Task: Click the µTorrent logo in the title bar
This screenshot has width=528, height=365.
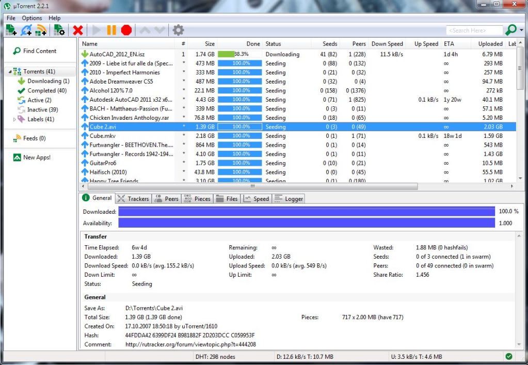Action: point(7,6)
